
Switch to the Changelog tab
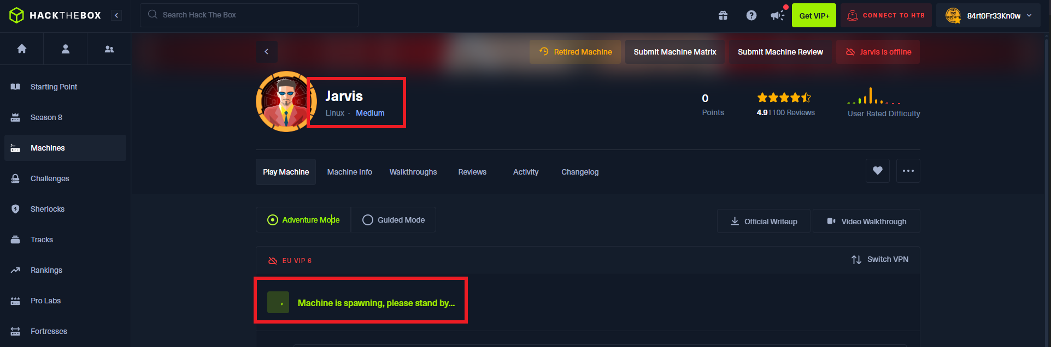point(580,172)
